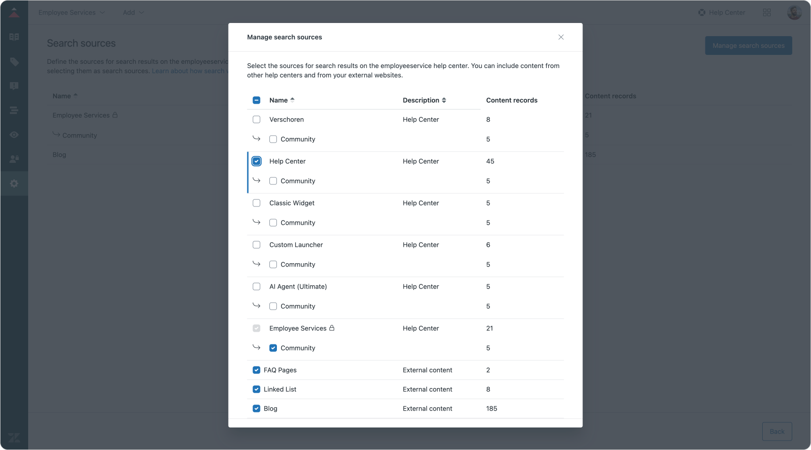Sort by the Description column
Image resolution: width=811 pixels, height=450 pixels.
tap(424, 100)
